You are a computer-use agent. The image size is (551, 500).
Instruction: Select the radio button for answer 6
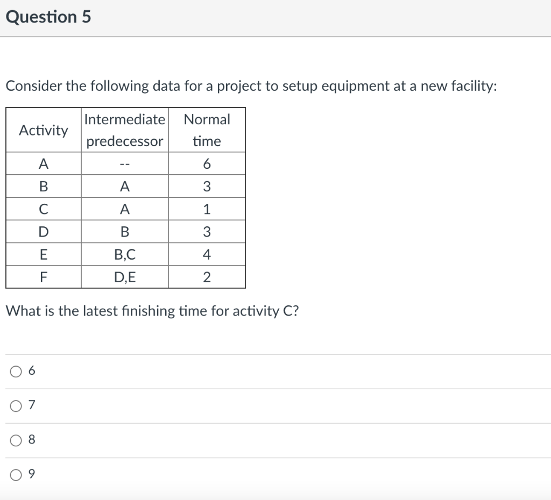click(15, 370)
